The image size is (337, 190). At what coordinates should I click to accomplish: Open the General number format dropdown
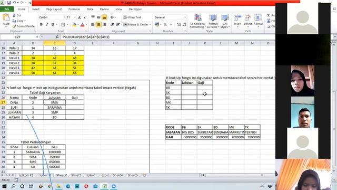(x=185, y=17)
